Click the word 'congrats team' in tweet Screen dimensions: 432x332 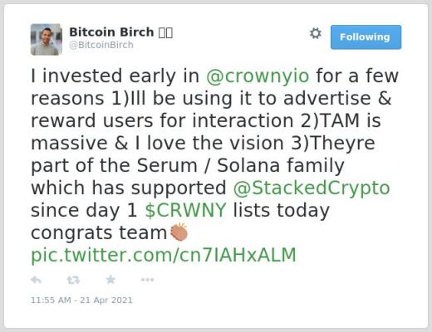[99, 233]
